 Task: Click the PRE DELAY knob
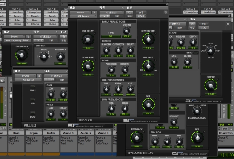(x=88, y=39)
